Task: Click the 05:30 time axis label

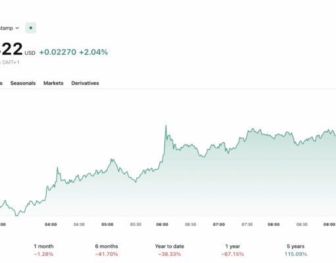Action: pos(135,224)
